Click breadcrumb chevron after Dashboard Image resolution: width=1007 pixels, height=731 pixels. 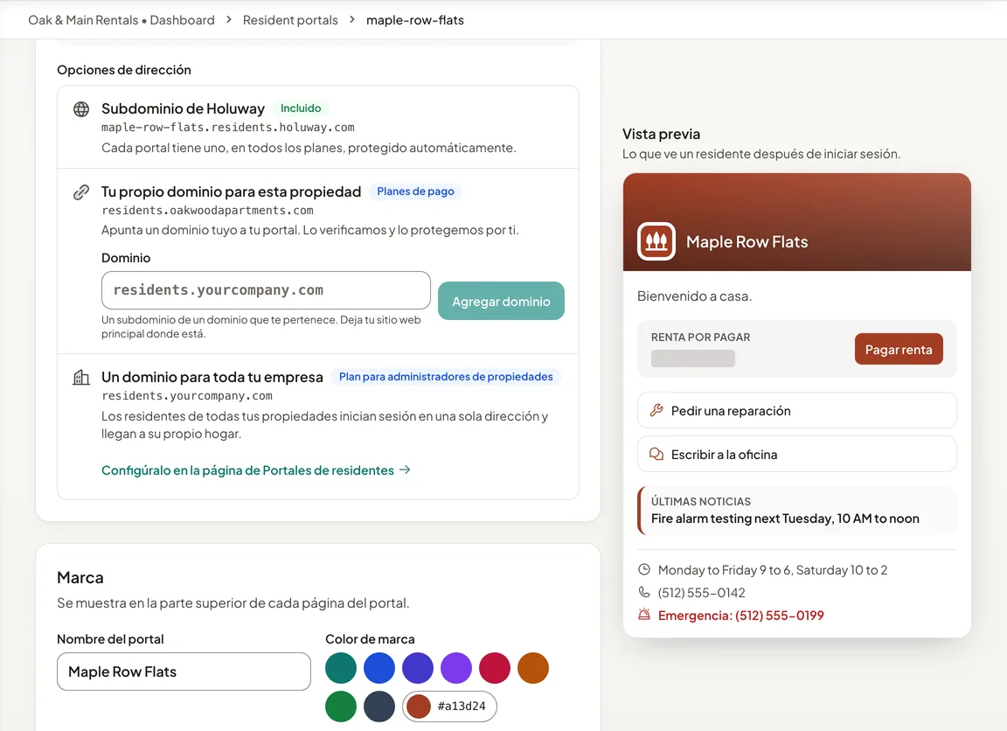click(229, 20)
